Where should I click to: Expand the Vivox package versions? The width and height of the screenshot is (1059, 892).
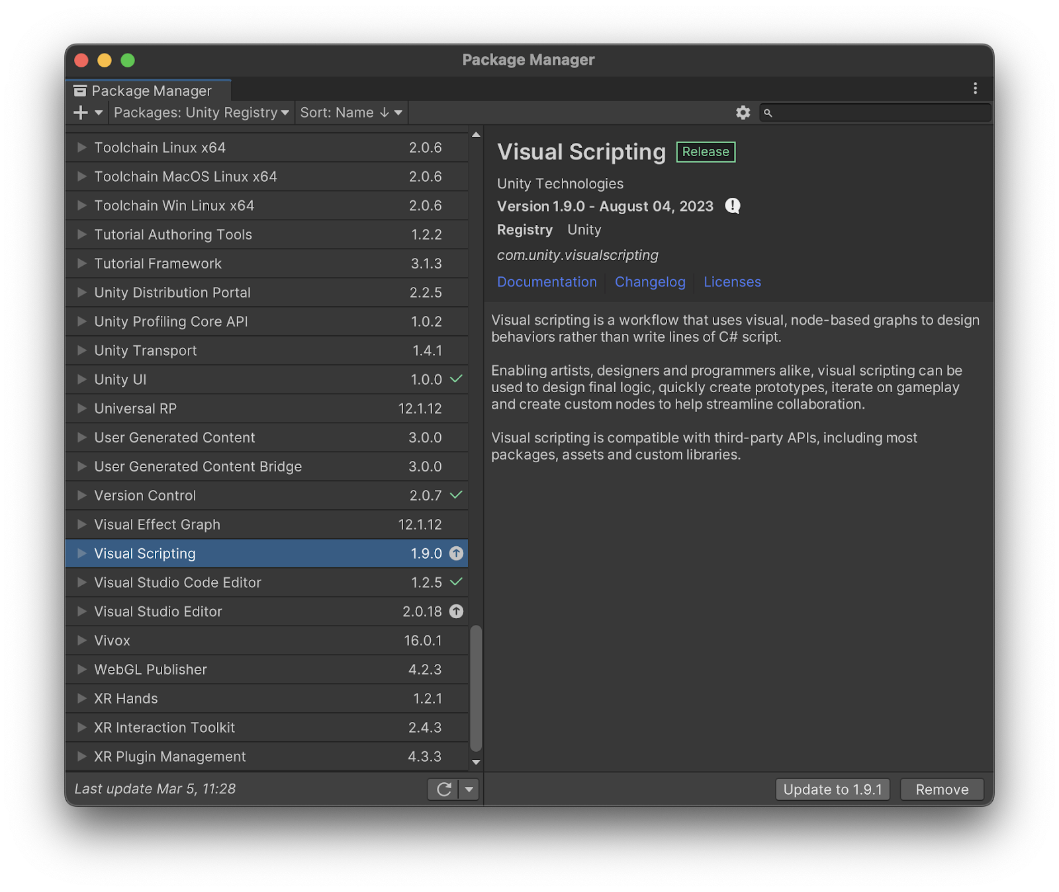(x=82, y=640)
